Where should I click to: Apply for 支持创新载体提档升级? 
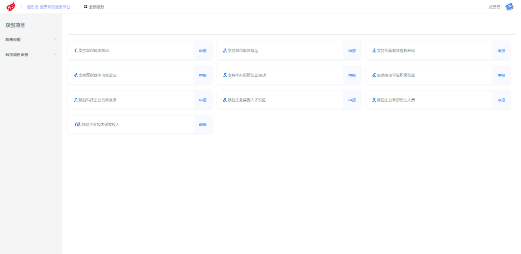coord(501,51)
